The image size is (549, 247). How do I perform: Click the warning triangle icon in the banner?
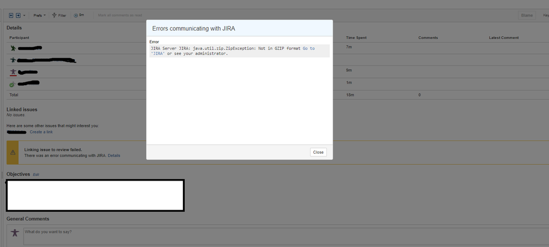(x=13, y=153)
